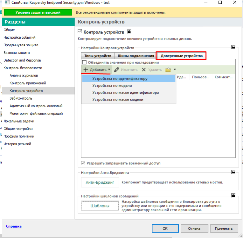Choose Устройства по модели
This screenshot has width=243, height=238.
(x=129, y=85)
